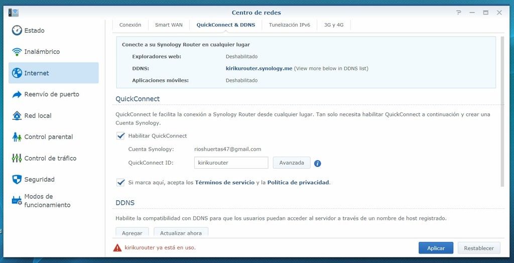Maximize the Centro de redes window
514x263 pixels.
point(485,13)
